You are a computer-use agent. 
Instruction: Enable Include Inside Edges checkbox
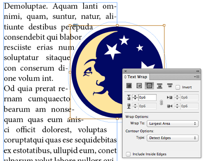(128, 154)
